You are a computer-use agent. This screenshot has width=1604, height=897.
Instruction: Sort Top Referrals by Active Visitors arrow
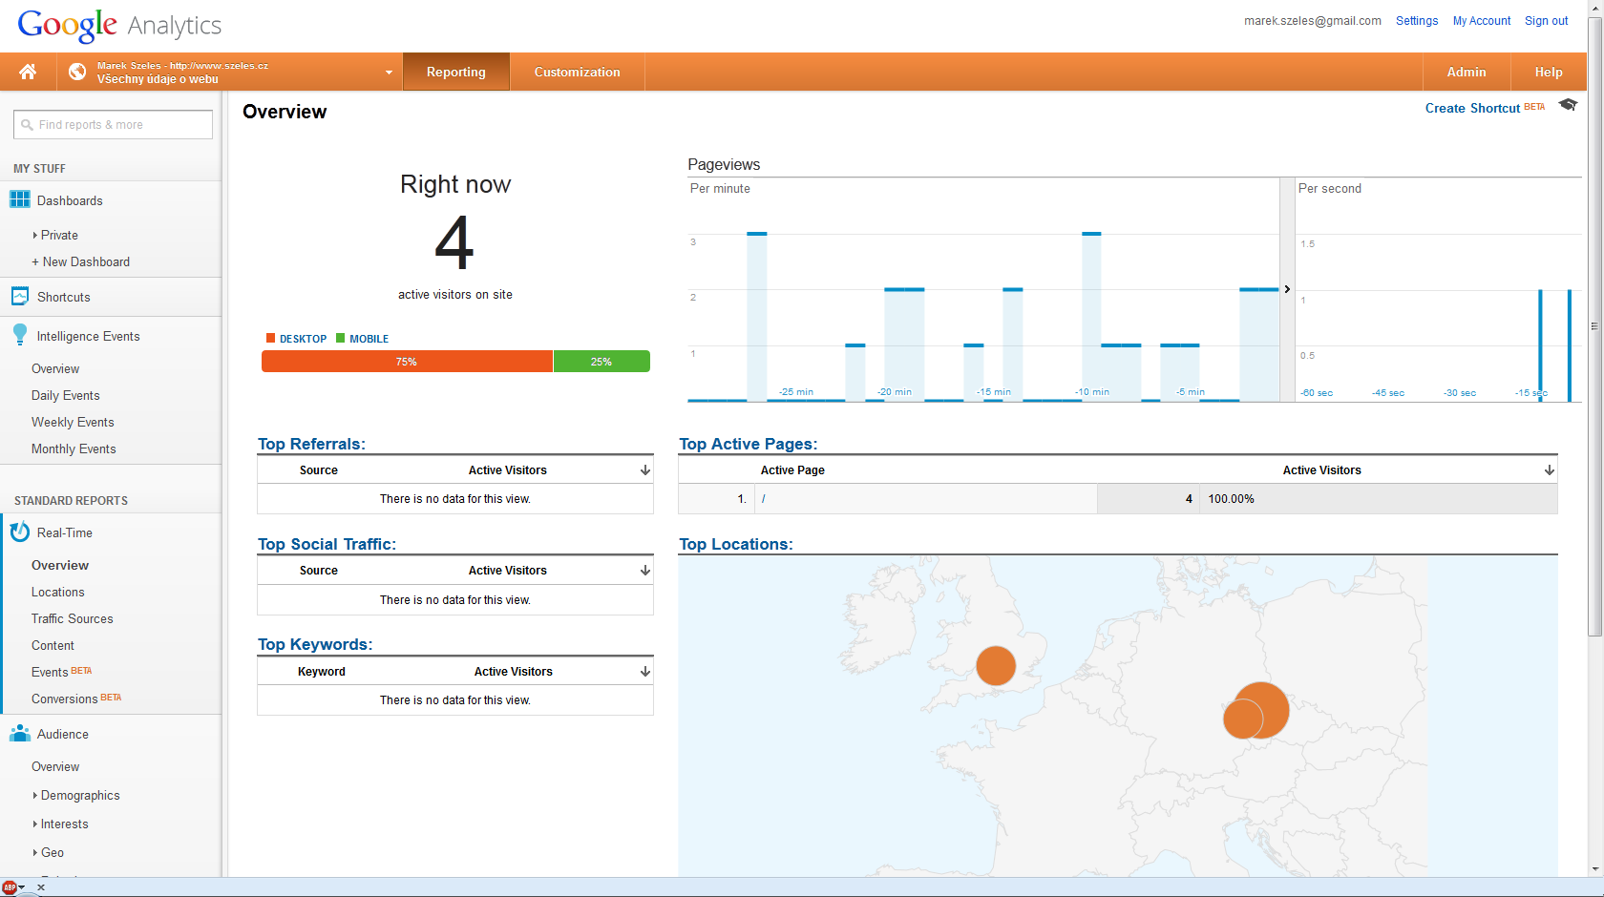point(645,470)
